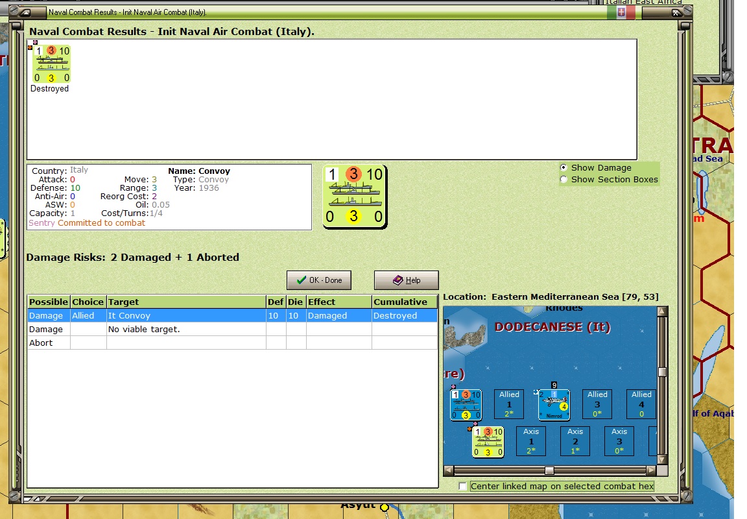This screenshot has width=747, height=519.
Task: Click the Choice column header
Action: click(x=88, y=302)
